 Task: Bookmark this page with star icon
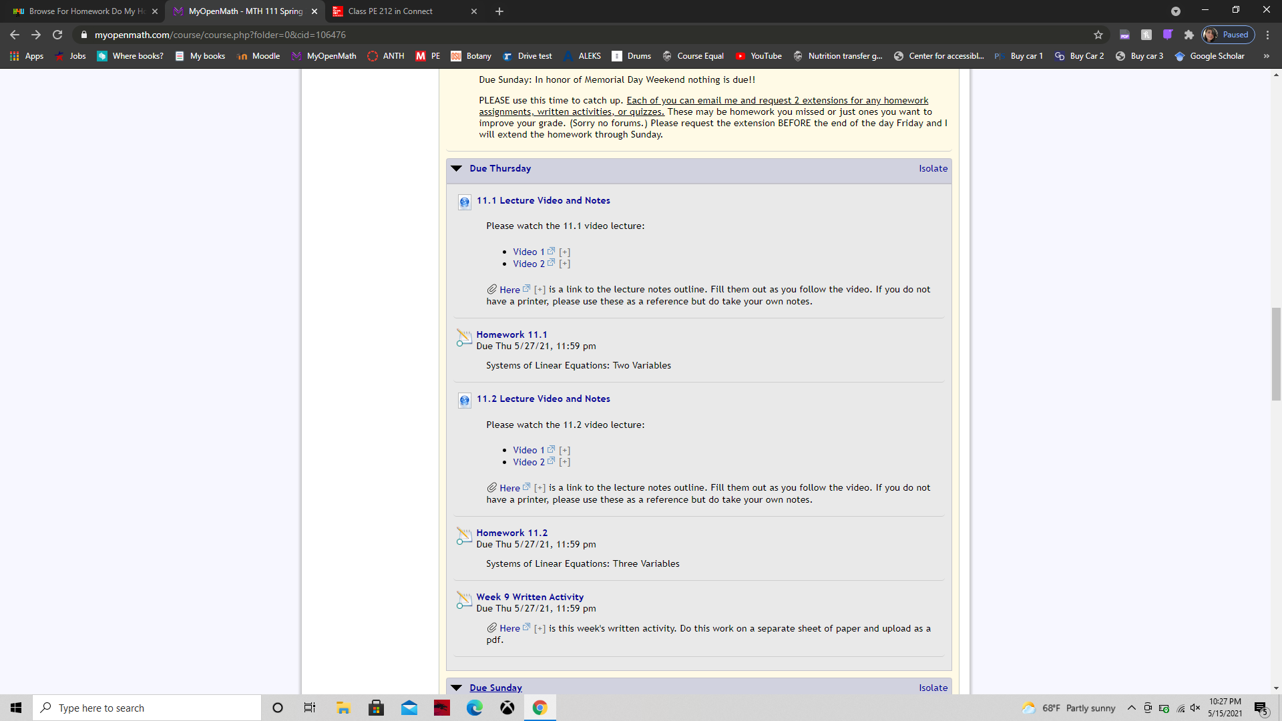coord(1098,35)
